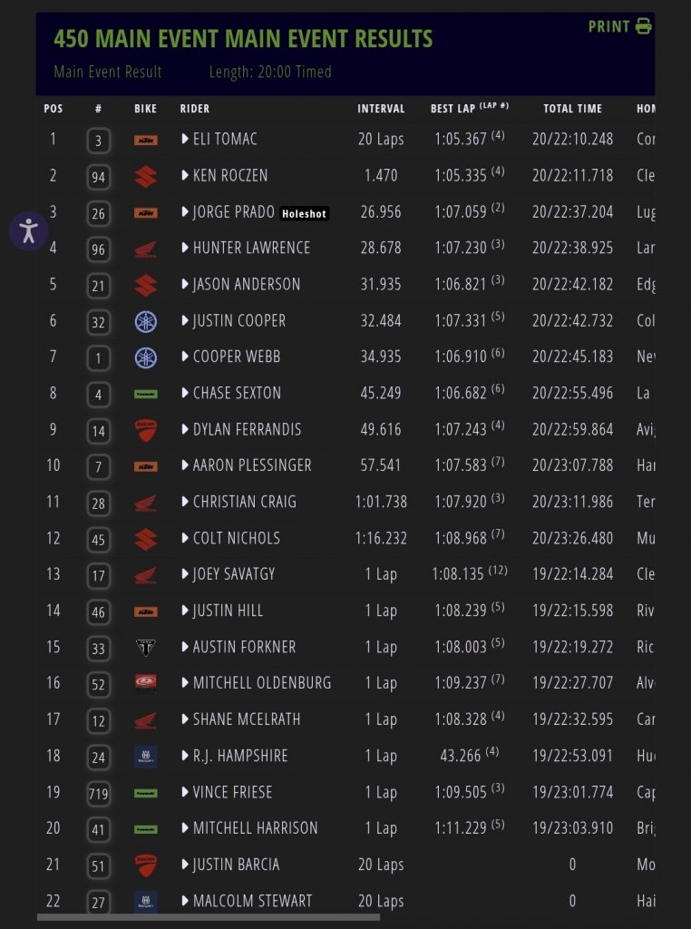Viewport: 691px width, 929px height.
Task: Click the Kawasaki logo beside Chase Sexton
Action: pyautogui.click(x=145, y=394)
